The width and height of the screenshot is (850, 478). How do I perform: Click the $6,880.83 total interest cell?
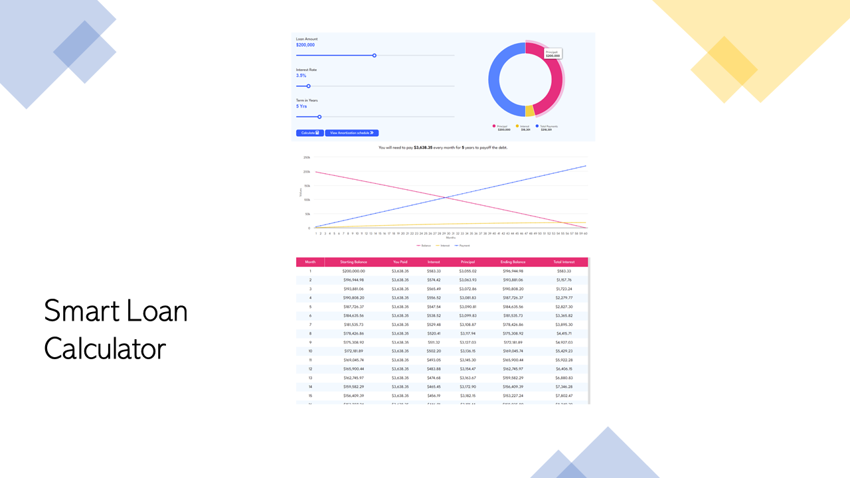tap(564, 378)
